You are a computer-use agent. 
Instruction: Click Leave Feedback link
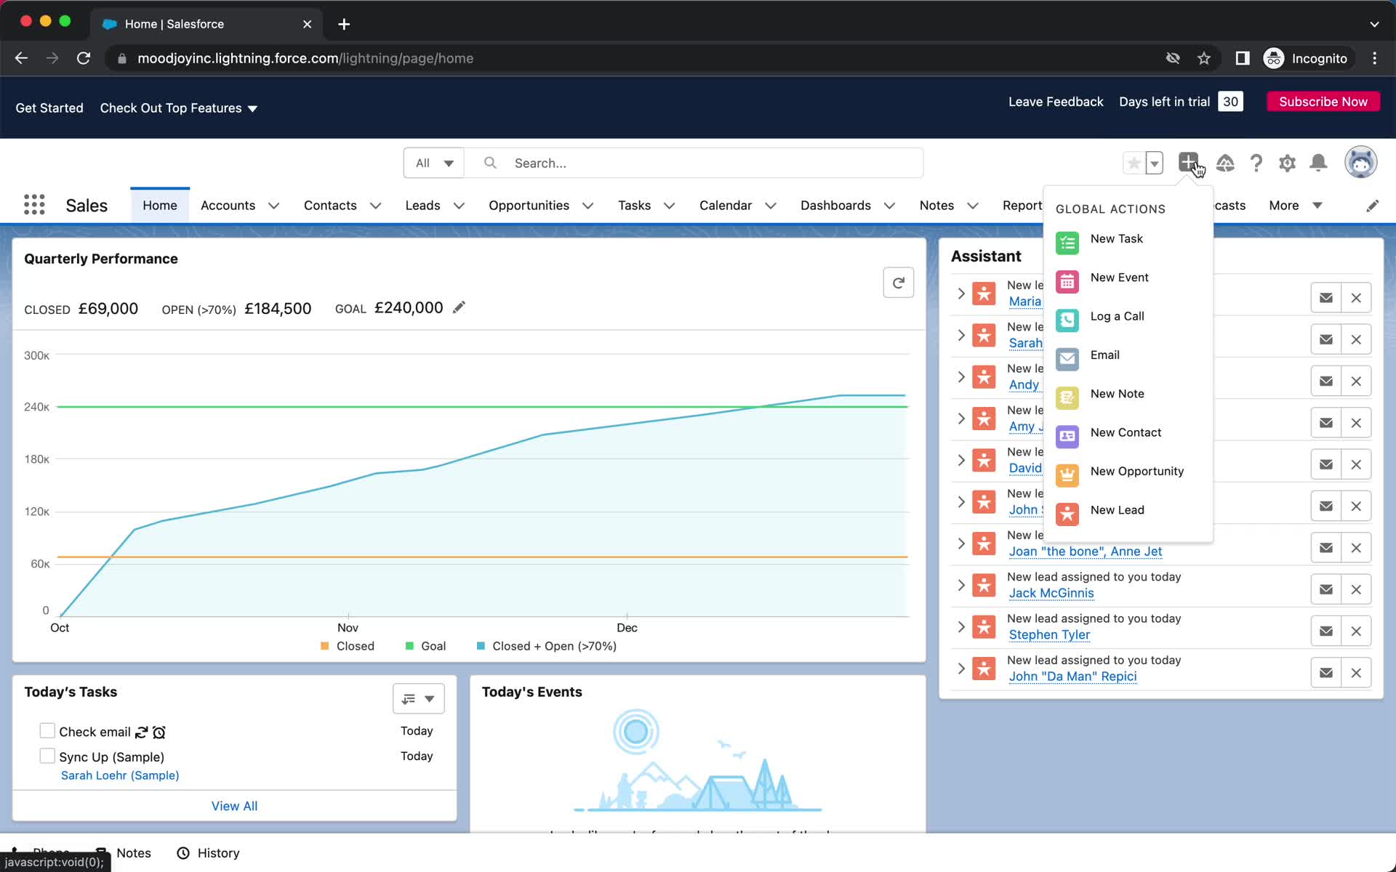[x=1056, y=102]
